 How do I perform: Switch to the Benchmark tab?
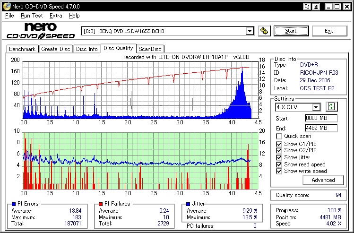22,49
